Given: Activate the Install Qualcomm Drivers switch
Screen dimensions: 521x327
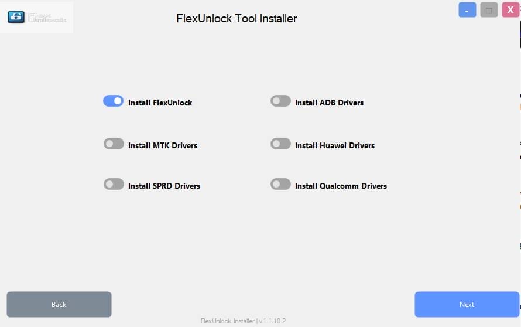Looking at the screenshot, I should pyautogui.click(x=280, y=185).
